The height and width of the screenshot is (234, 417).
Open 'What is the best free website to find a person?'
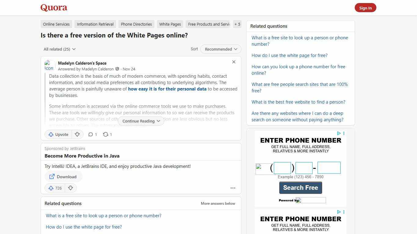pos(298,102)
